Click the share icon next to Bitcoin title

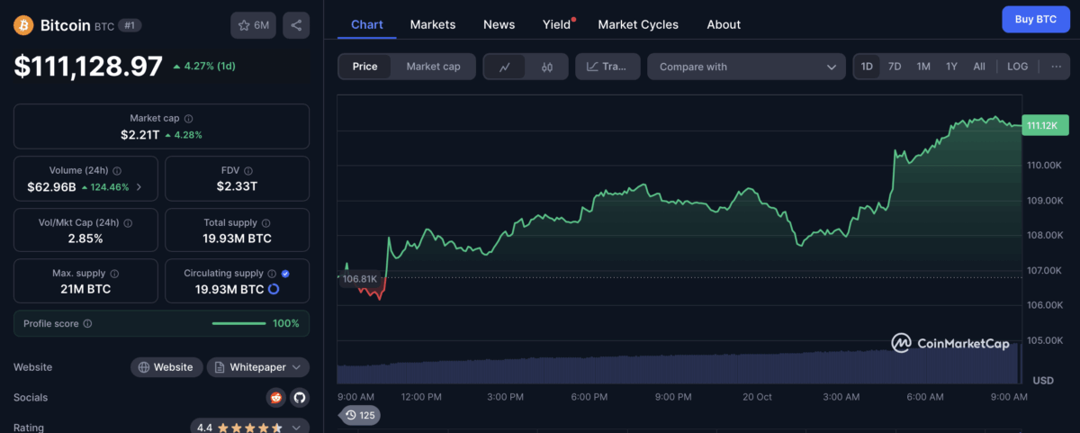tap(296, 25)
